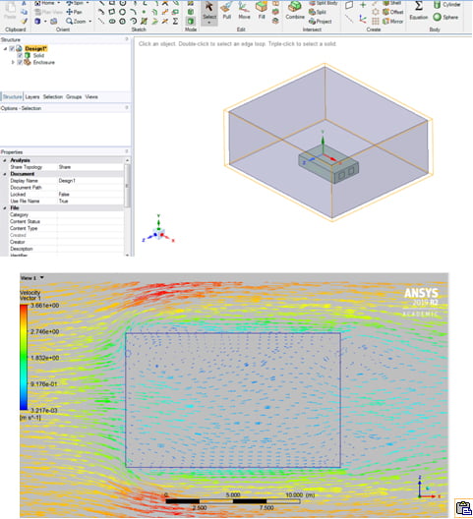
Task: Open the Groups tab
Action: point(74,96)
